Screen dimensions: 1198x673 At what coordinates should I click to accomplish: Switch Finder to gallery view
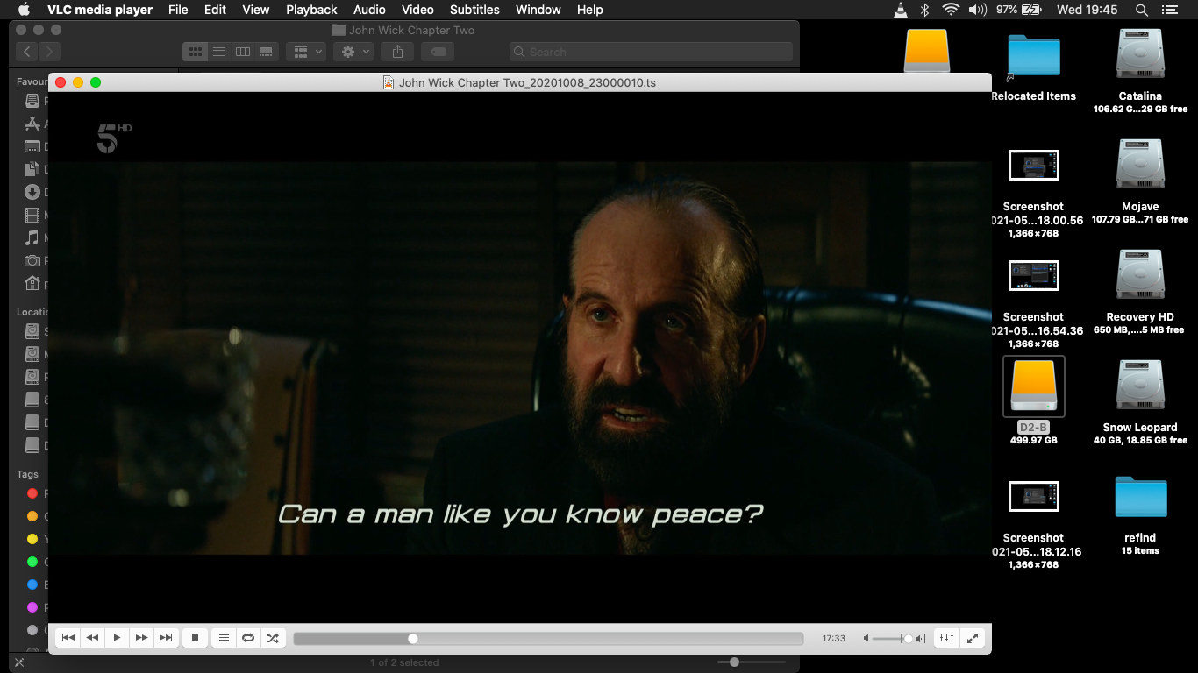tap(267, 52)
